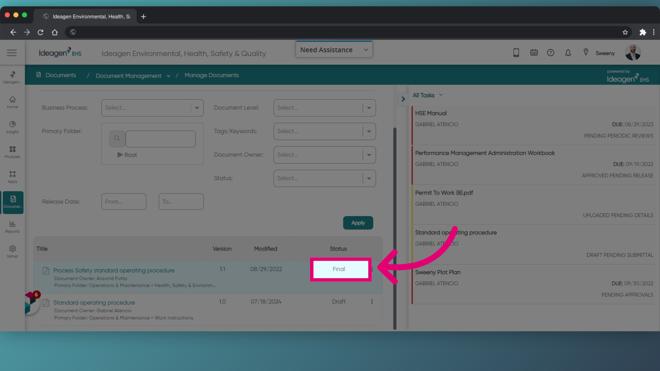Open the calendar icon in header
The image size is (660, 371).
point(534,53)
